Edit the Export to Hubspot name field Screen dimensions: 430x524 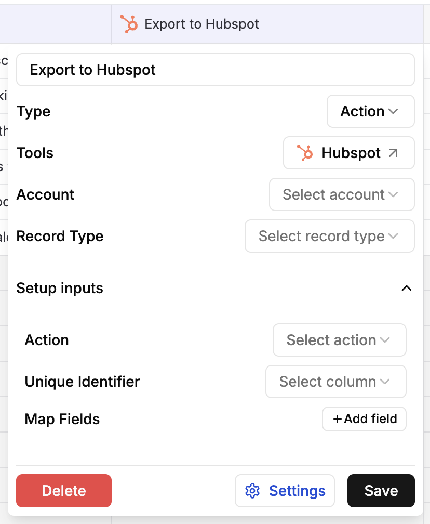tap(216, 70)
